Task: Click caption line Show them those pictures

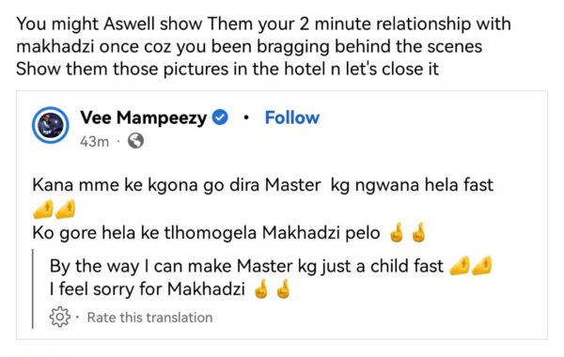Action: click(x=227, y=69)
